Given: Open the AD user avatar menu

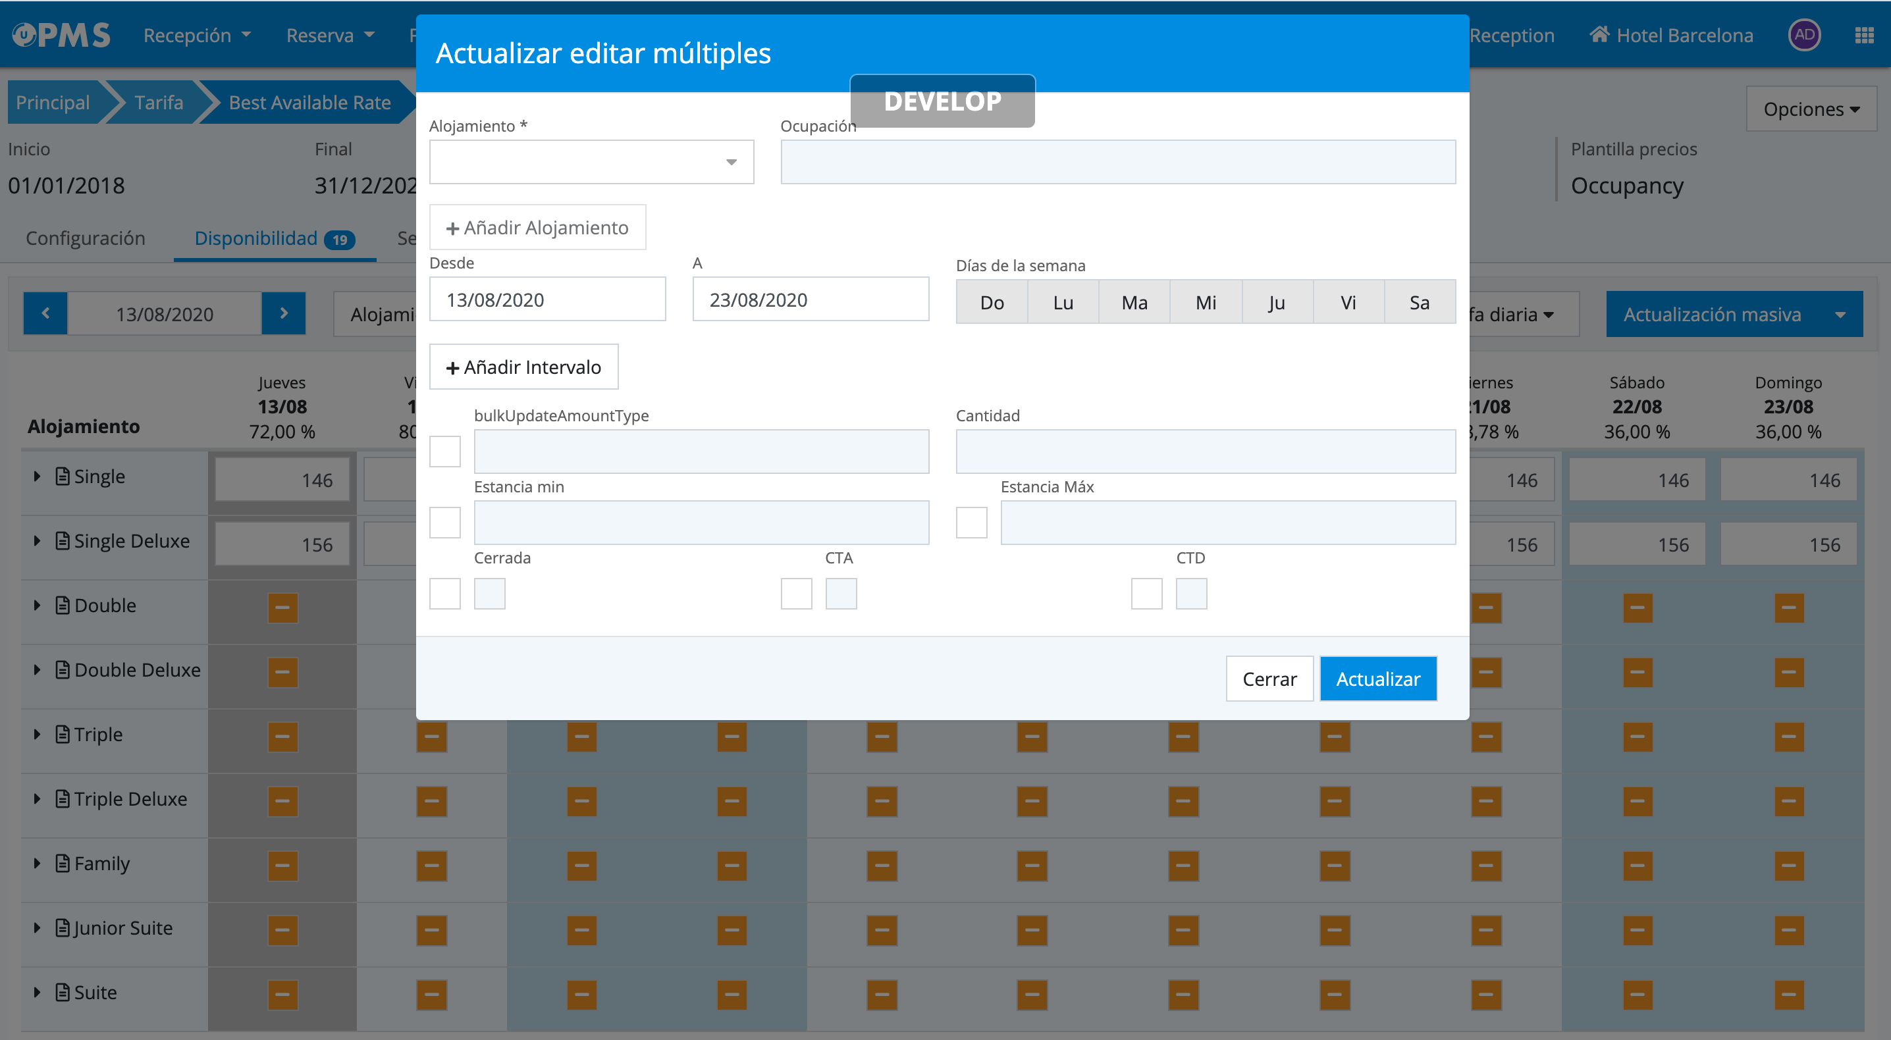Looking at the screenshot, I should coord(1804,34).
